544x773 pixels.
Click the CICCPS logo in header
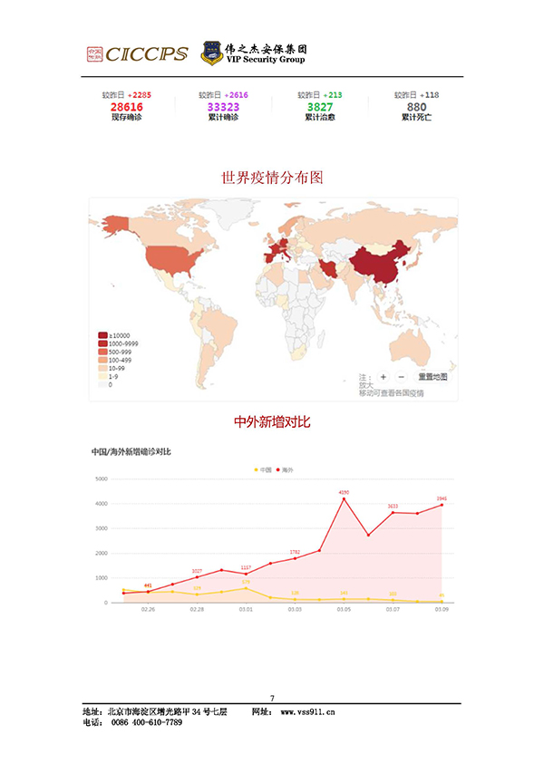[136, 54]
